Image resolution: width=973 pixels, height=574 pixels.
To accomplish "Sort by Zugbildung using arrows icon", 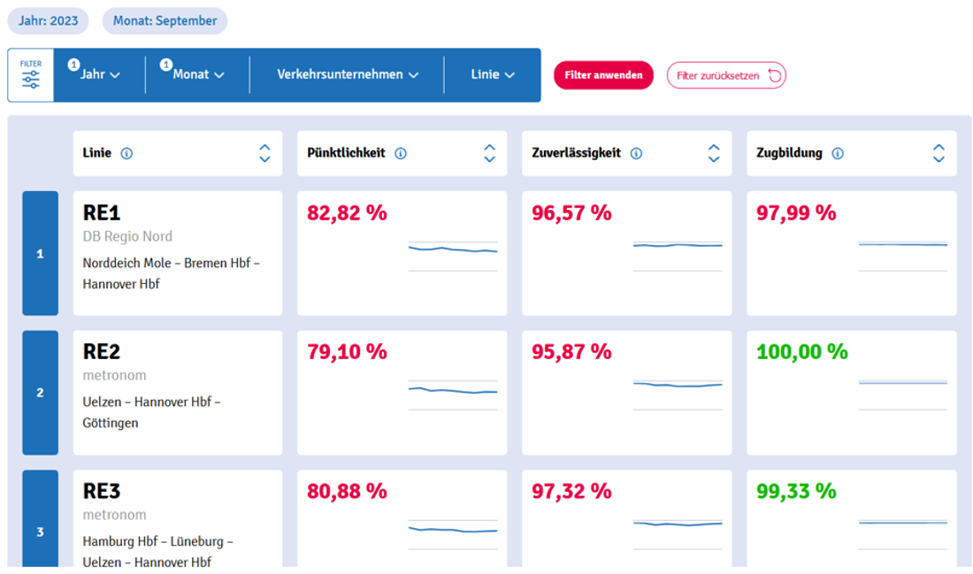I will 939,153.
